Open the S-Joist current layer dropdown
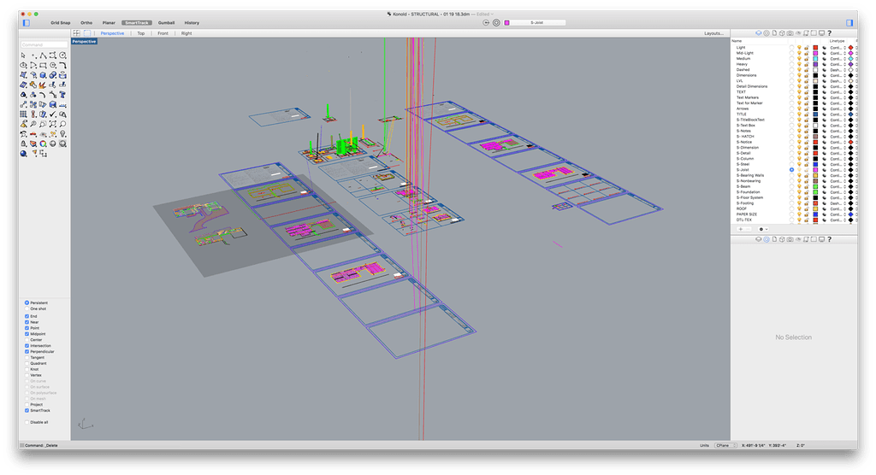Screen dimensions: 876x475 point(536,22)
